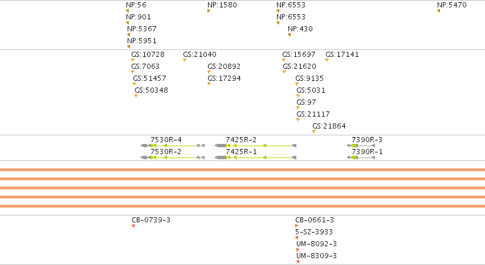Click the 7425R-2 transcript gene model glyph

[255, 146]
